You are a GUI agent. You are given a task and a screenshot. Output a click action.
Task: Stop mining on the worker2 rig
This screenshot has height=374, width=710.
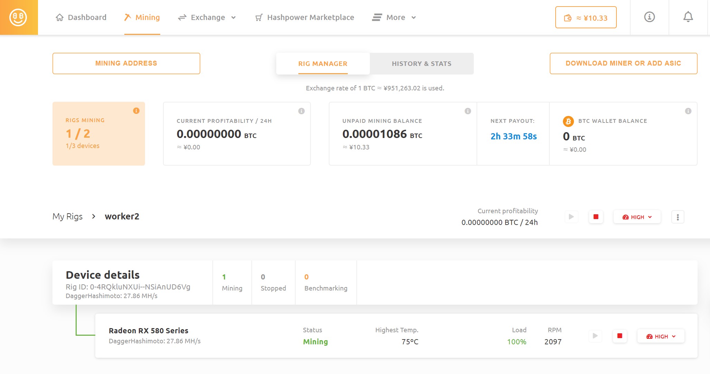[x=596, y=216]
